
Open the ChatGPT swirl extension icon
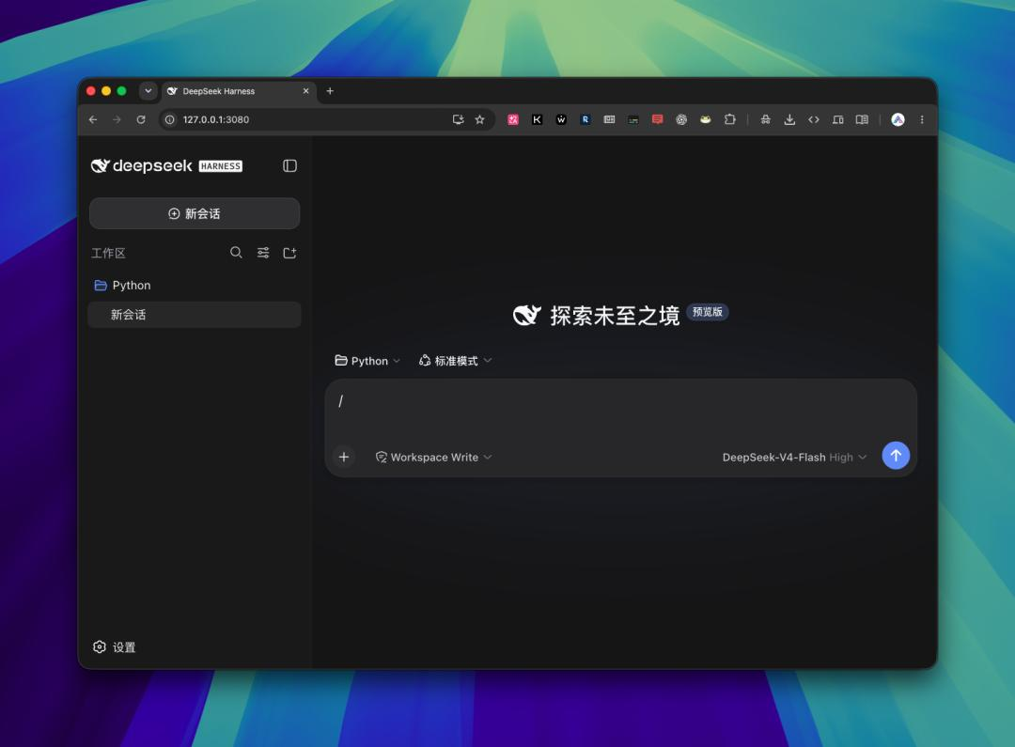(681, 119)
